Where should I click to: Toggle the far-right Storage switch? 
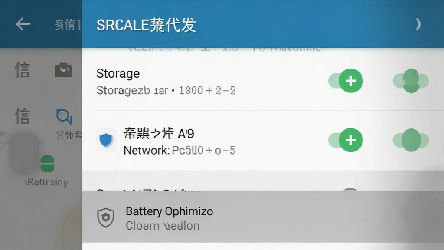coord(411,81)
